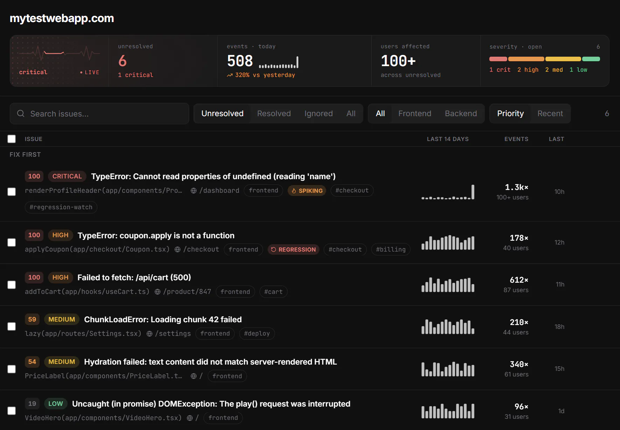Click the 14-day chart for coupon.apply issue

(448, 242)
